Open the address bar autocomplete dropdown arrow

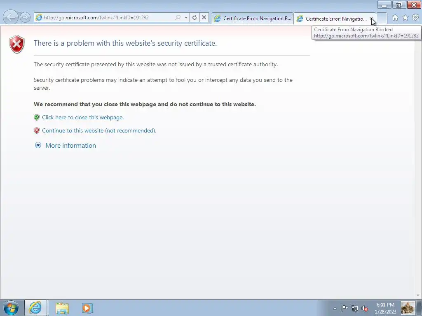click(x=186, y=17)
